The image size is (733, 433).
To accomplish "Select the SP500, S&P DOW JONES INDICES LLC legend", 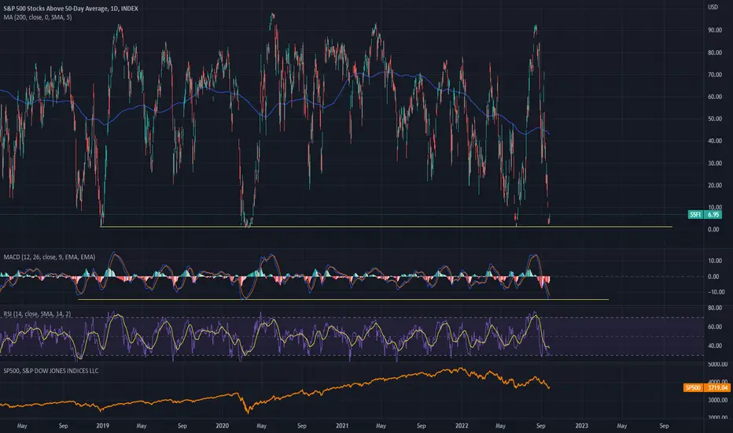I will [x=51, y=371].
